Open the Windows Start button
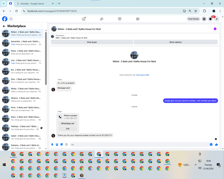This screenshot has width=224, height=179. 4,165
